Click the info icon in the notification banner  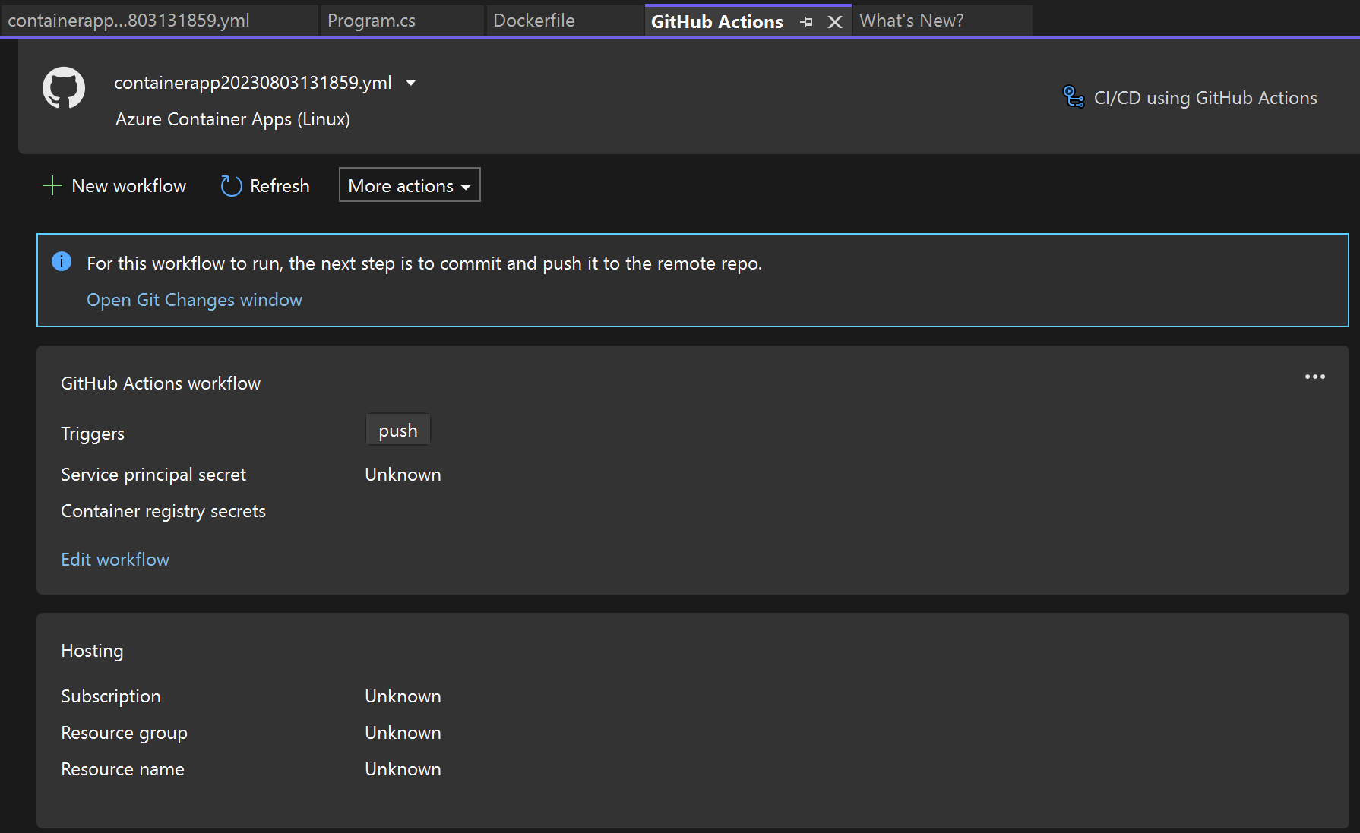(62, 261)
